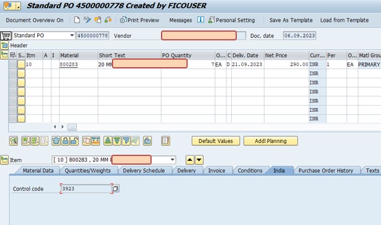This screenshot has width=381, height=225.
Task: Click the Set filter funnel icon
Action: tap(126, 140)
